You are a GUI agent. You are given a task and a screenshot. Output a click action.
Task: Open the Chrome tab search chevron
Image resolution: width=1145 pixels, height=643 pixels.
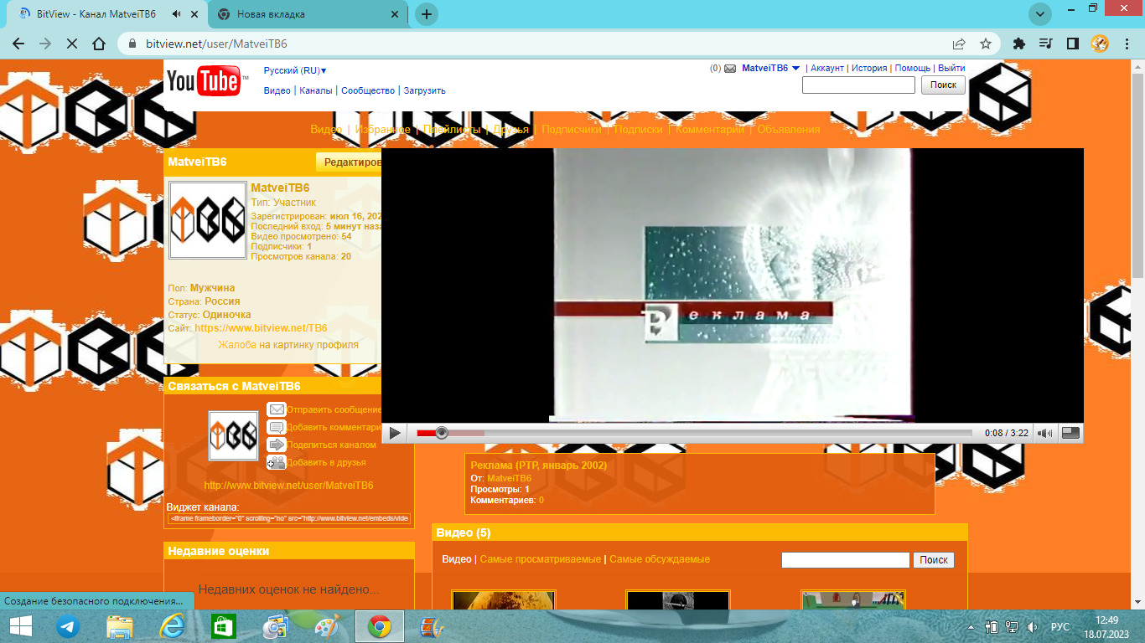(x=1040, y=14)
